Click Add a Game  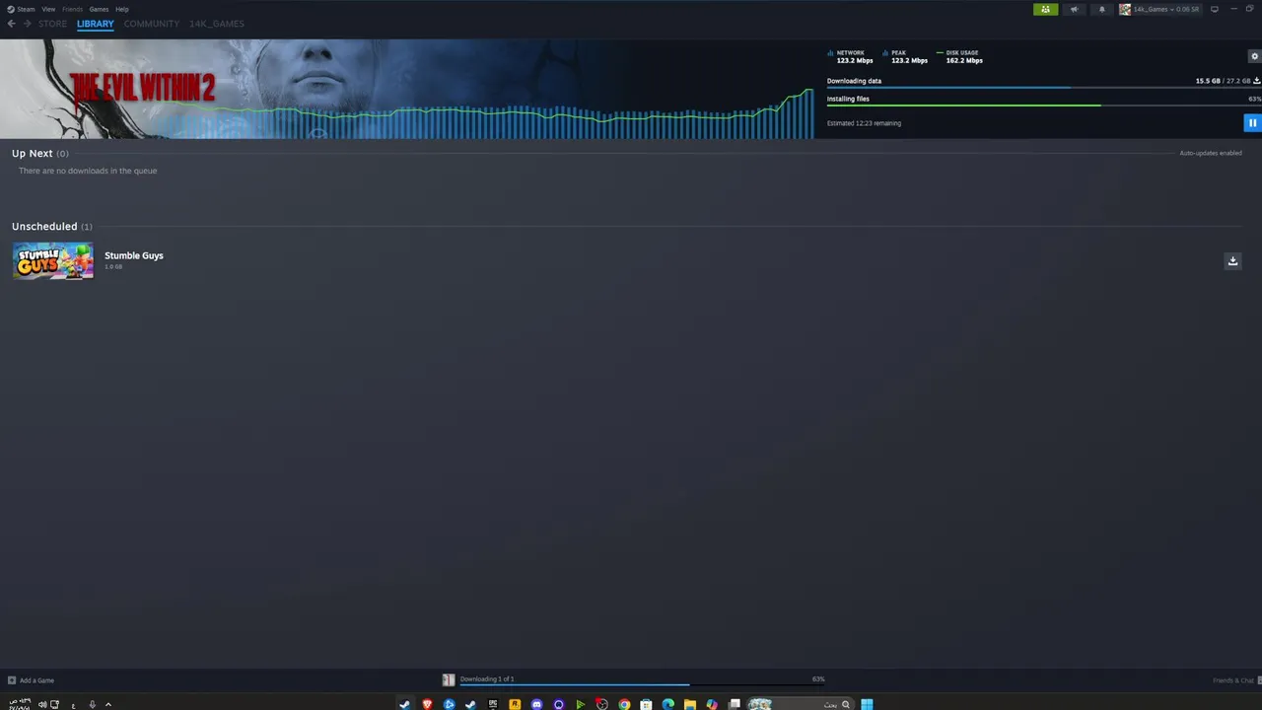(x=36, y=680)
